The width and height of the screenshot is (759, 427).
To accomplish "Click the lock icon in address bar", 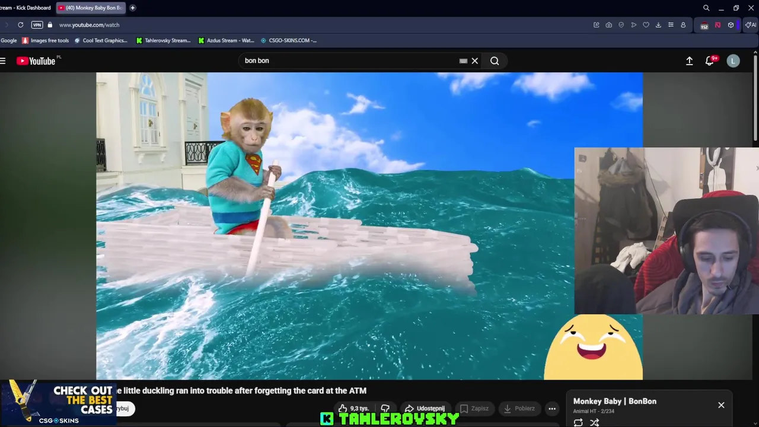I will coord(50,25).
